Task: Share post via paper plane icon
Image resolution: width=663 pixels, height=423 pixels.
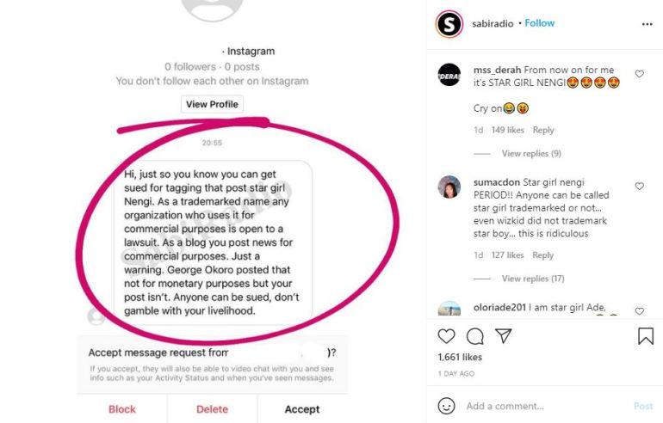Action: [503, 336]
